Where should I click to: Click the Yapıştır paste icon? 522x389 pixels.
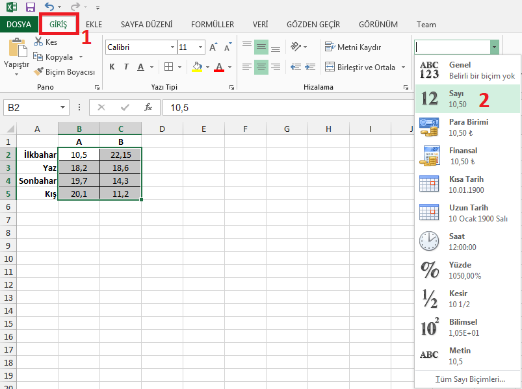[x=16, y=49]
